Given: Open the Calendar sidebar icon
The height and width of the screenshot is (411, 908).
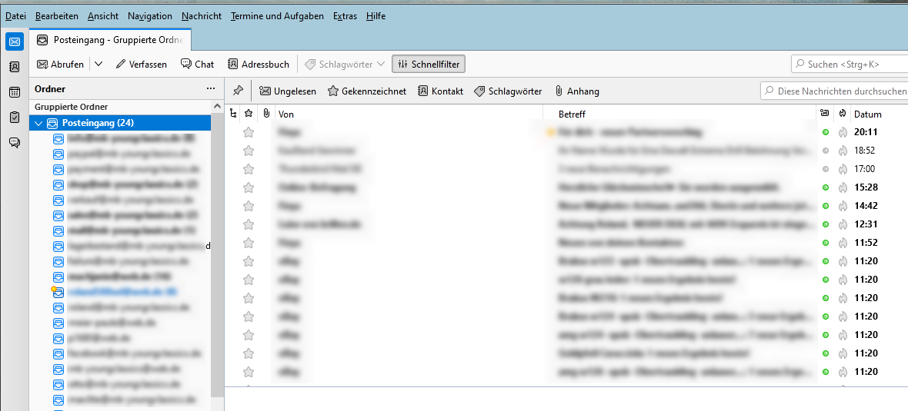Looking at the screenshot, I should 15,92.
